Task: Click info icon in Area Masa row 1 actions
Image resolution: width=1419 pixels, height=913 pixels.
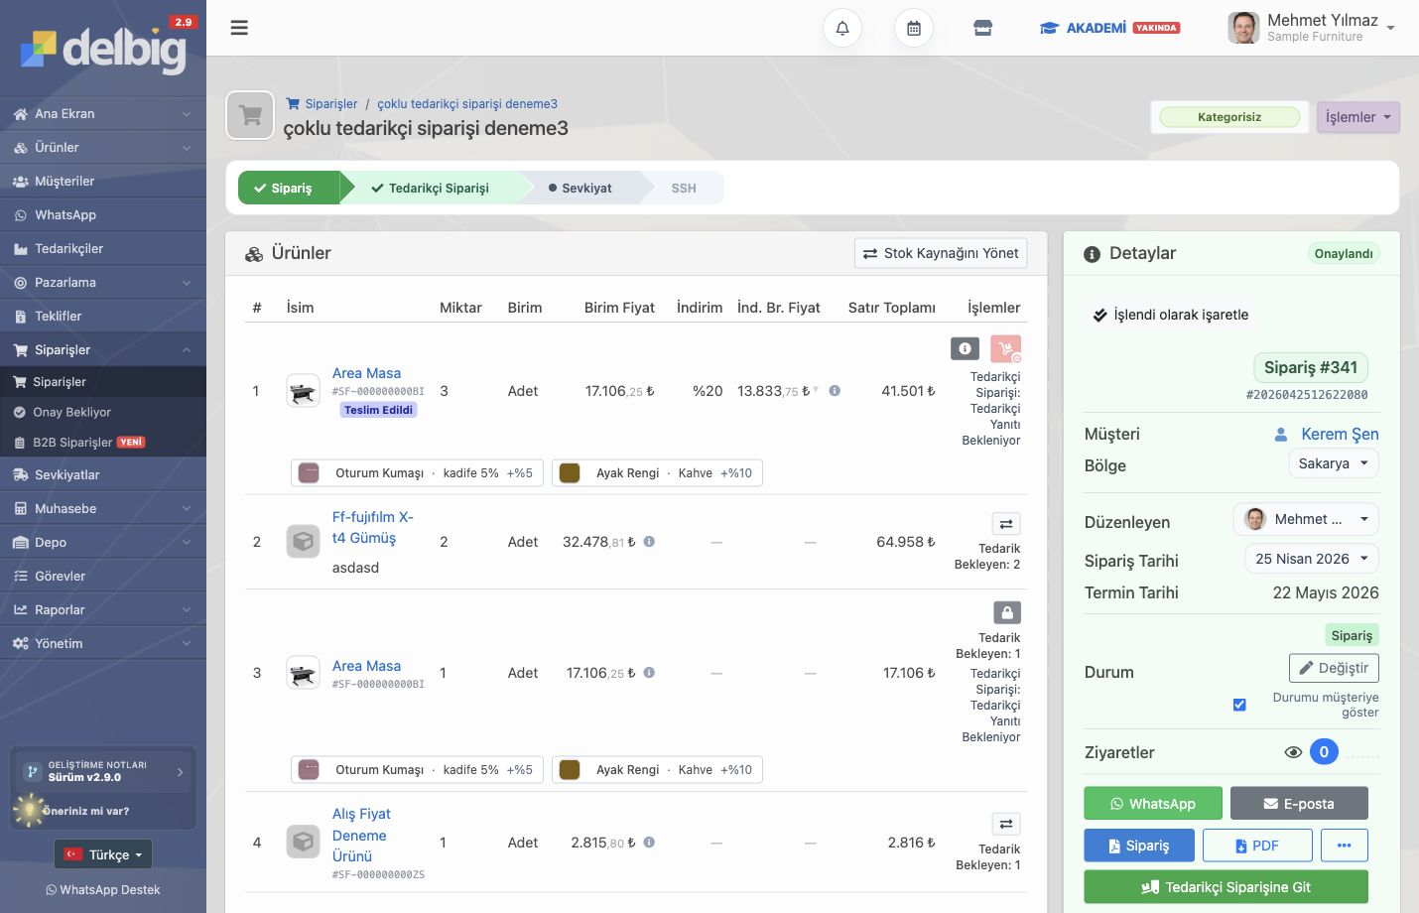Action: click(x=965, y=348)
